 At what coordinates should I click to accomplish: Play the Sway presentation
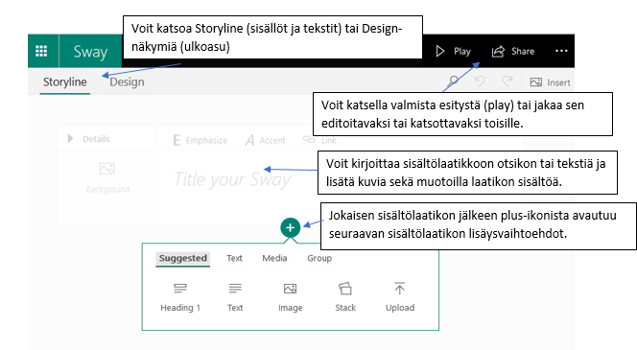[x=453, y=51]
